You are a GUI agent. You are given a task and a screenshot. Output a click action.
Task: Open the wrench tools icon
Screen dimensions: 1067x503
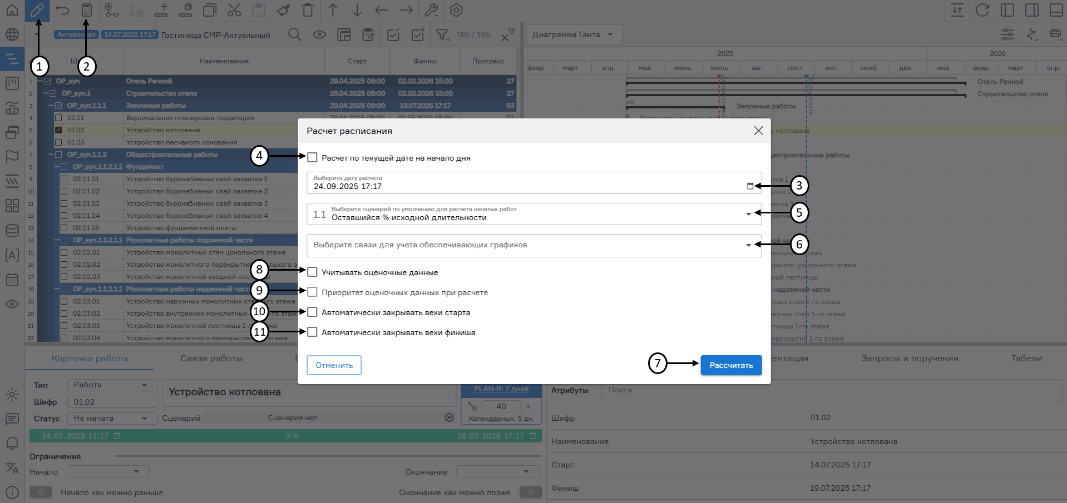(x=431, y=10)
